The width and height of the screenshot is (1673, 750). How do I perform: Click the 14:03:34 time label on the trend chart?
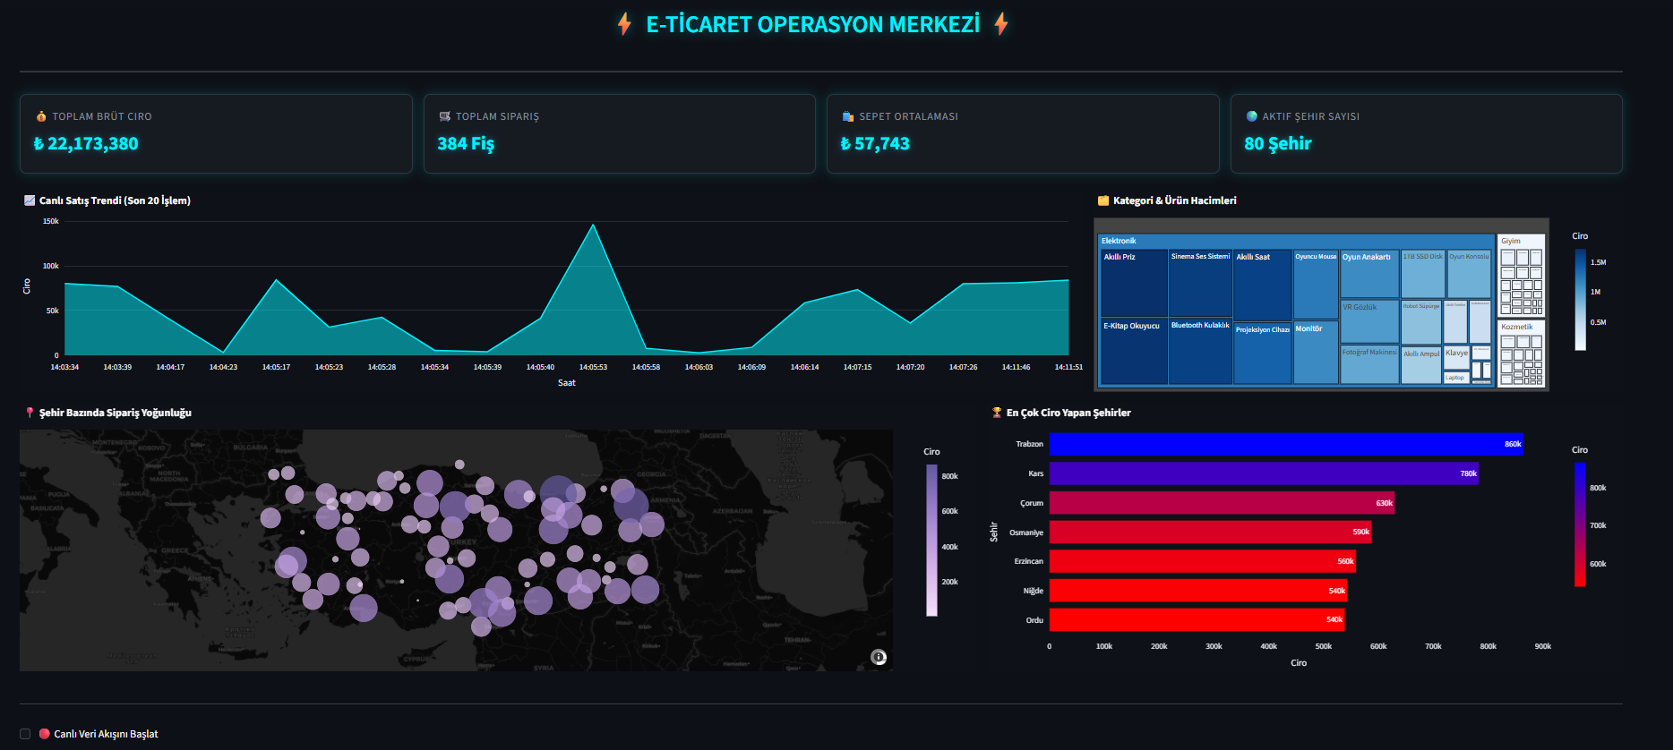pos(64,367)
